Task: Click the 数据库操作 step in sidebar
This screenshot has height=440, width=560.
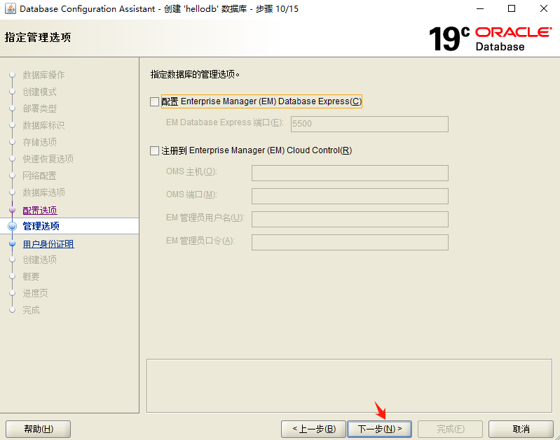Action: pyautogui.click(x=43, y=75)
